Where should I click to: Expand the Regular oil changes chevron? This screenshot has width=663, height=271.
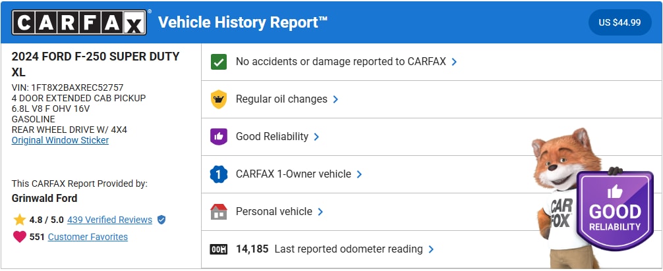pyautogui.click(x=335, y=99)
